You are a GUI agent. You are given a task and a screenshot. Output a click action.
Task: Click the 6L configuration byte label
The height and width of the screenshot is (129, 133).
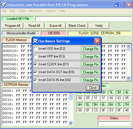tap(103, 105)
